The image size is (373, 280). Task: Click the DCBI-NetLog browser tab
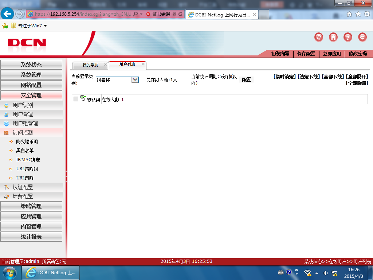pyautogui.click(x=222, y=15)
